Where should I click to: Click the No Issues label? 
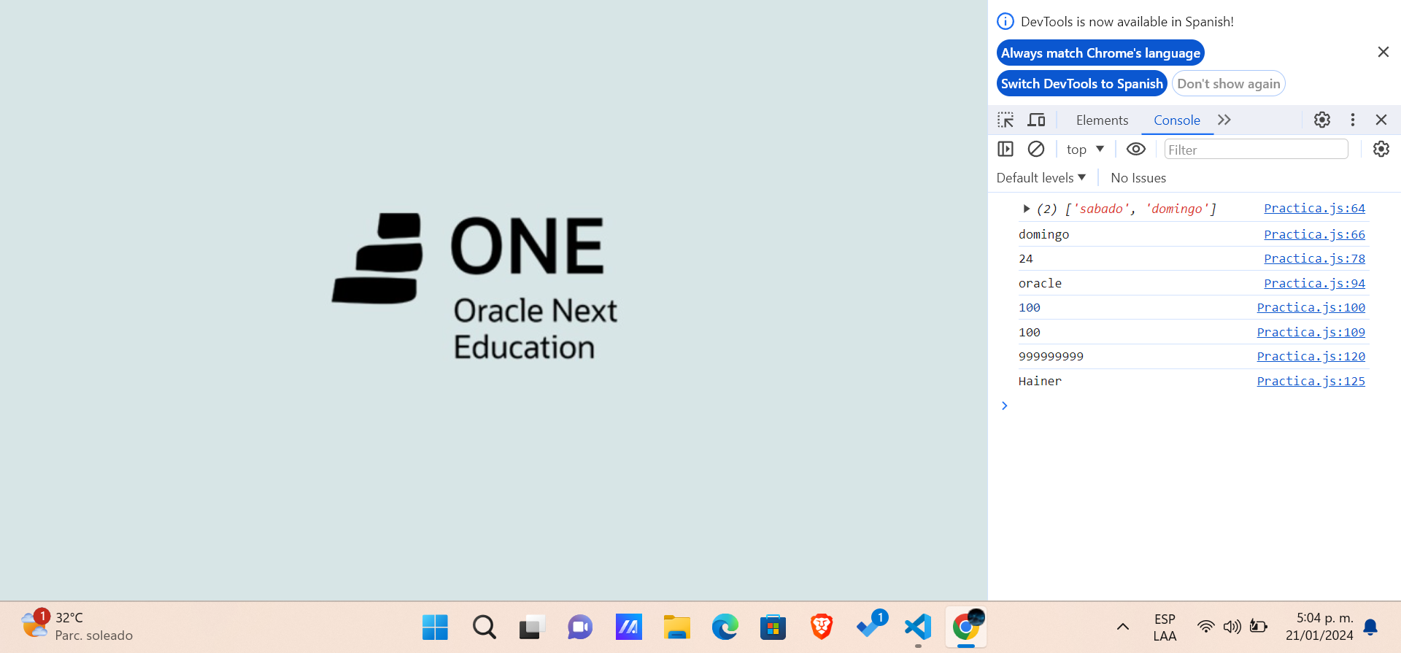(1138, 178)
